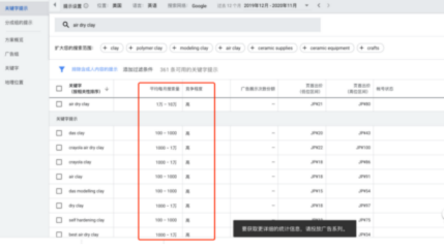Image resolution: width=444 pixels, height=250 pixels.
Task: Change the search network Google setting
Action: (x=199, y=6)
